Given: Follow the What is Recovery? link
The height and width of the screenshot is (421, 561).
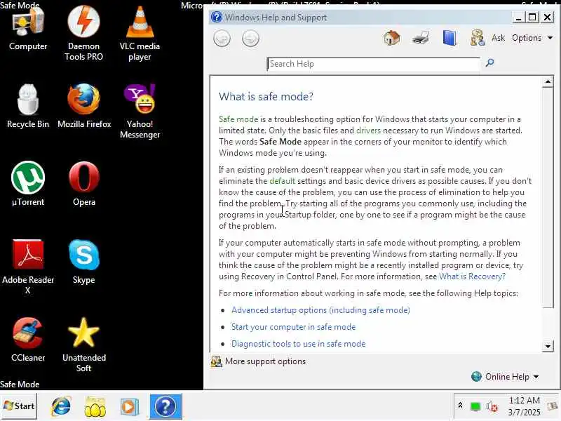Looking at the screenshot, I should pos(472,276).
